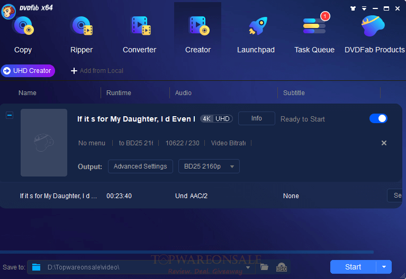The image size is (406, 279).
Task: Open Advanced Settings
Action: coord(140,166)
